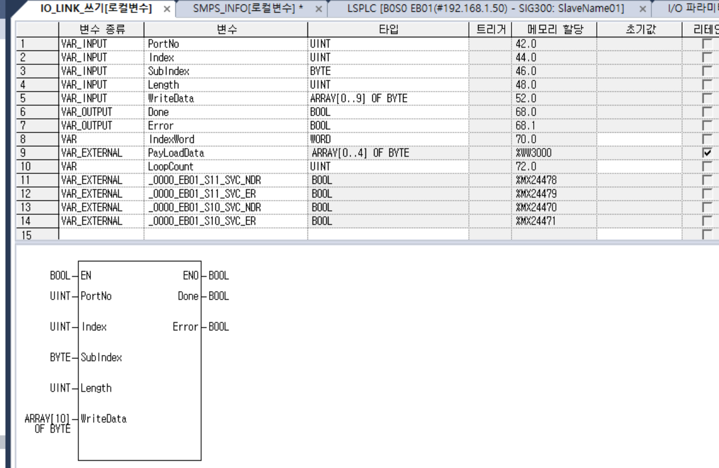
Task: Select the Index variable cell
Action: 226,57
